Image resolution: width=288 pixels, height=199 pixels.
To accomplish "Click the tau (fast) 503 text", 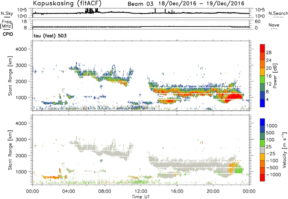I will (x=50, y=36).
